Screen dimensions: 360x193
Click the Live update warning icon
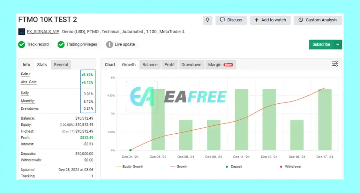(109, 45)
